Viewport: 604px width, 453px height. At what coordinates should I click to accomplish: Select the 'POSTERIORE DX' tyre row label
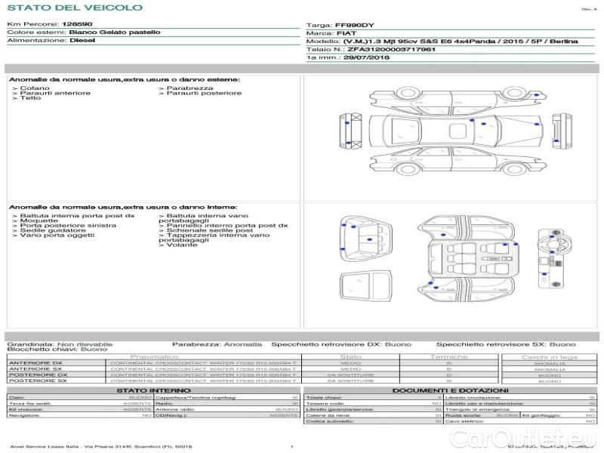click(x=38, y=374)
